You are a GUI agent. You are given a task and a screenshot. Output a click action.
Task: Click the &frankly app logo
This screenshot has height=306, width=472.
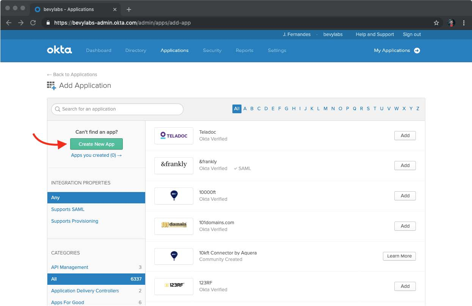pyautogui.click(x=174, y=165)
